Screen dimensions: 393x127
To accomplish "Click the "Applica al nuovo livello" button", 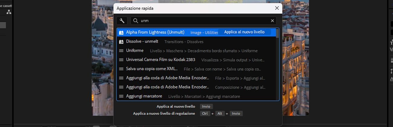I will pos(244,32).
